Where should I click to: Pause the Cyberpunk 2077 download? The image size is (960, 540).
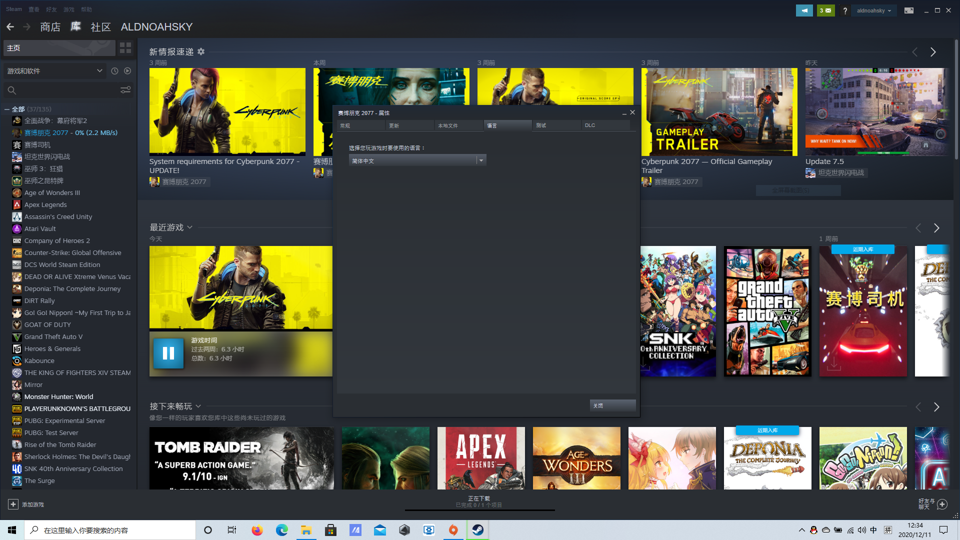(168, 353)
